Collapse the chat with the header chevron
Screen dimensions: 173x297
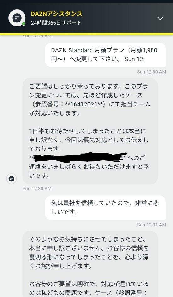click(x=160, y=18)
